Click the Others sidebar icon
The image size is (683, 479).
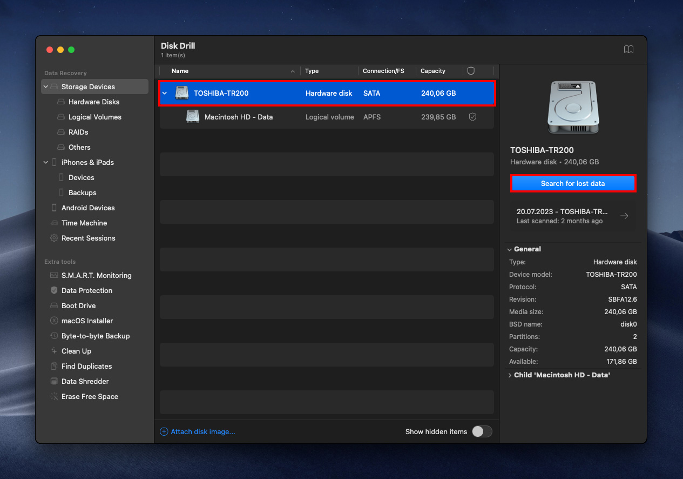pos(62,147)
